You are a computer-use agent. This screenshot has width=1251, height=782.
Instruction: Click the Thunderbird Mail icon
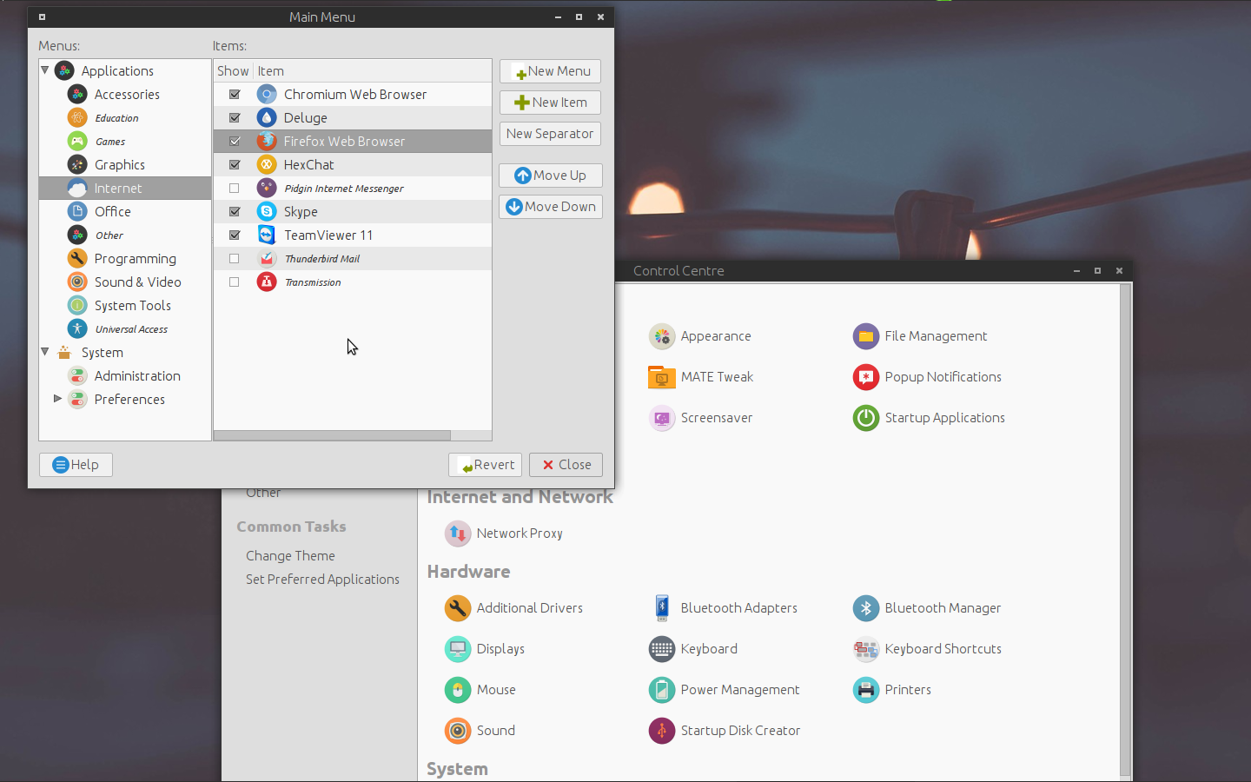(x=267, y=258)
